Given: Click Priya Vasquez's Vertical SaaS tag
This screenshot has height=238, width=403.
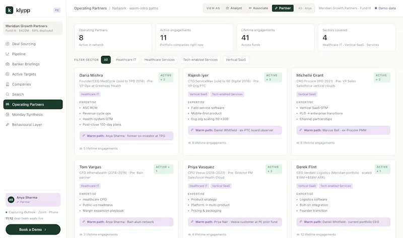Looking at the screenshot, I should pyautogui.click(x=221, y=186).
